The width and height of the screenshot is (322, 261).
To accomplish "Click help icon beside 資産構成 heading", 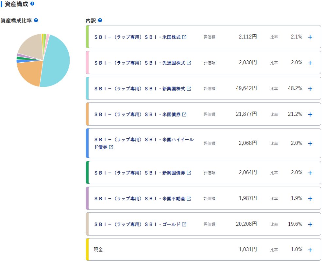I will [32, 4].
